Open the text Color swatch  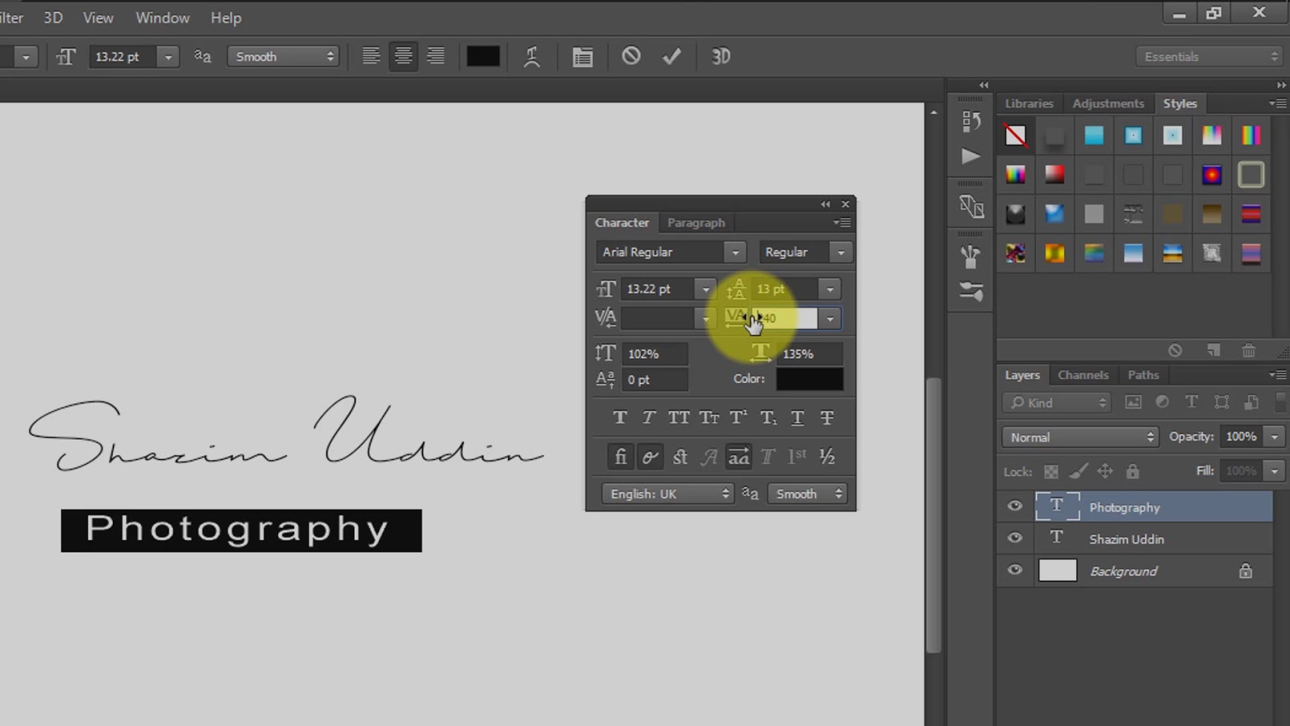pos(809,378)
